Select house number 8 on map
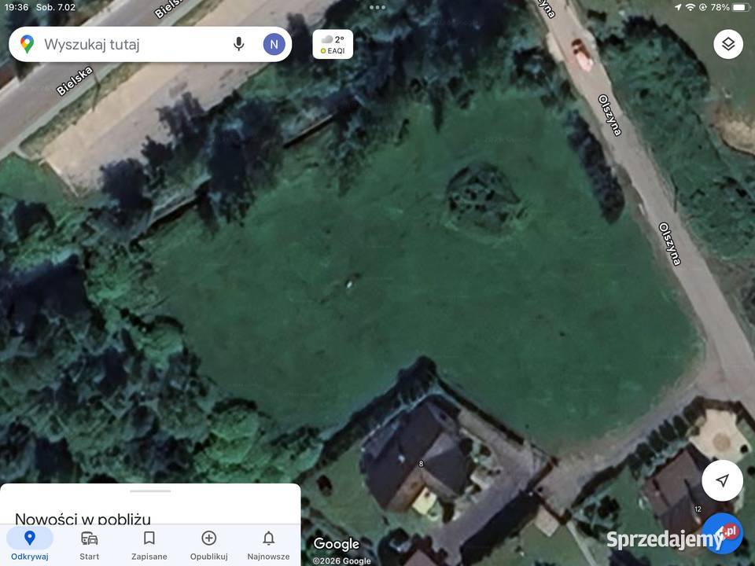 coord(421,464)
